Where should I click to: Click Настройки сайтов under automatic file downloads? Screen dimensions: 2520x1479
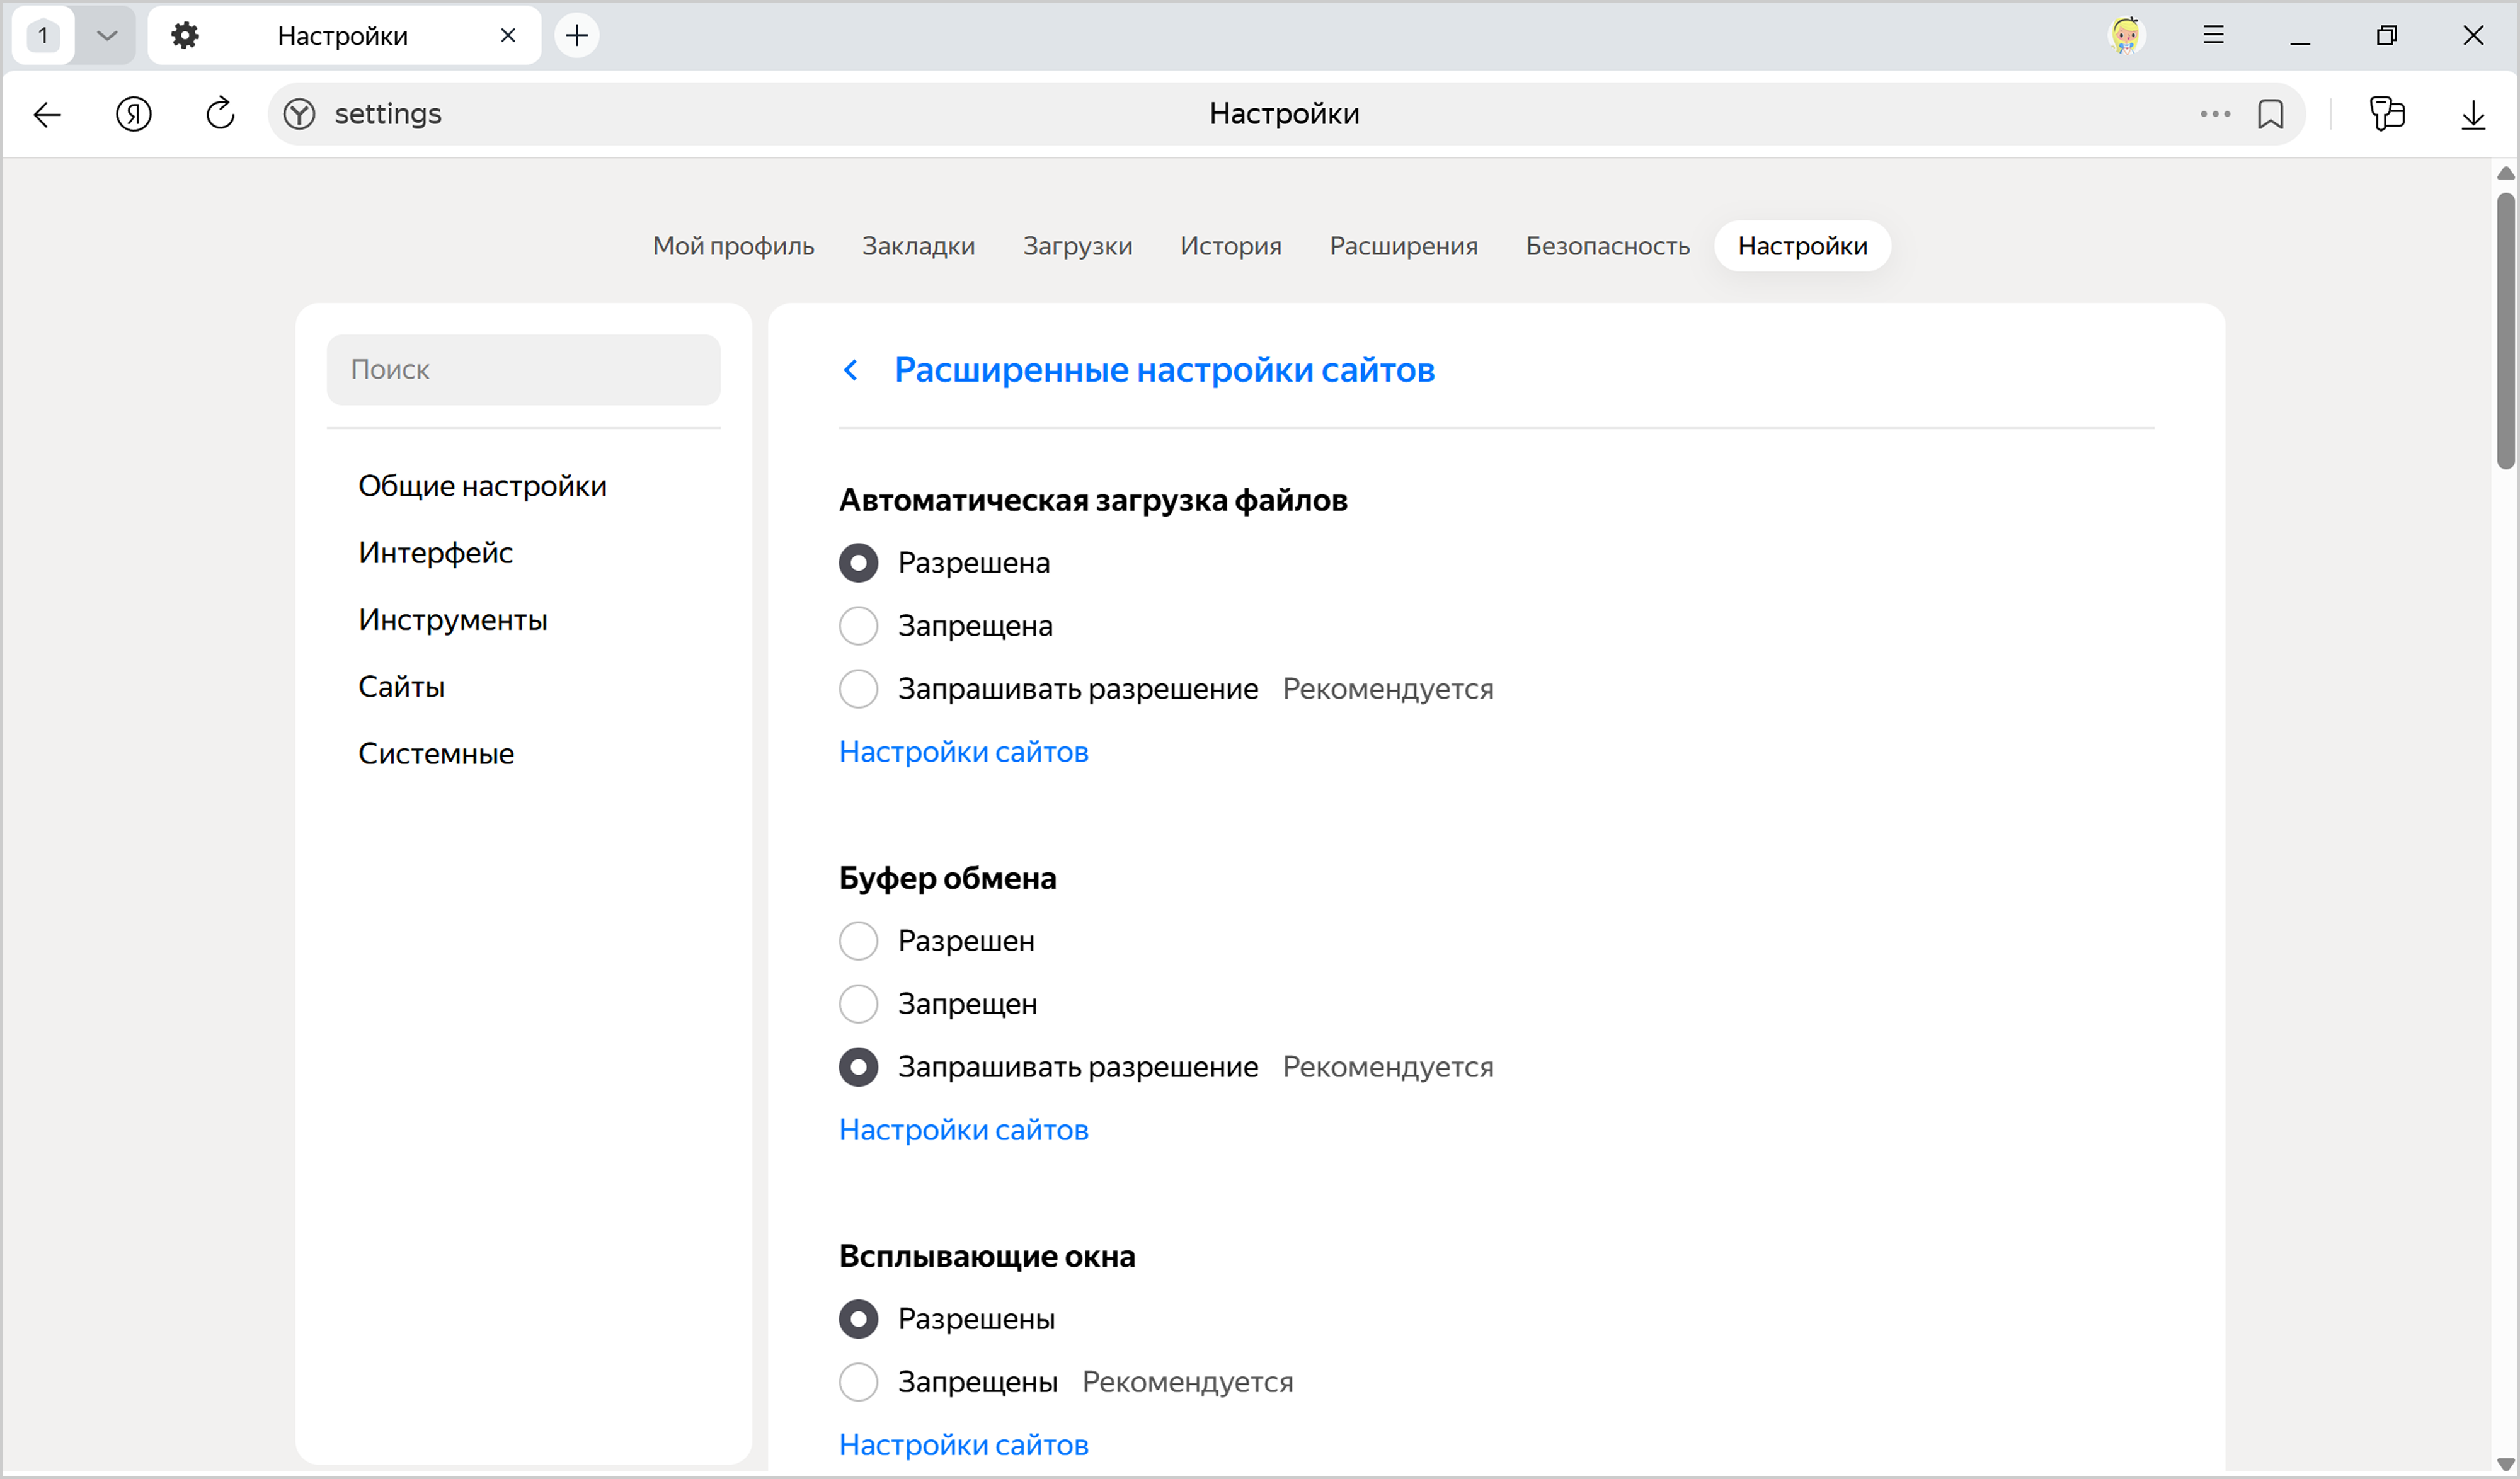pyautogui.click(x=963, y=752)
